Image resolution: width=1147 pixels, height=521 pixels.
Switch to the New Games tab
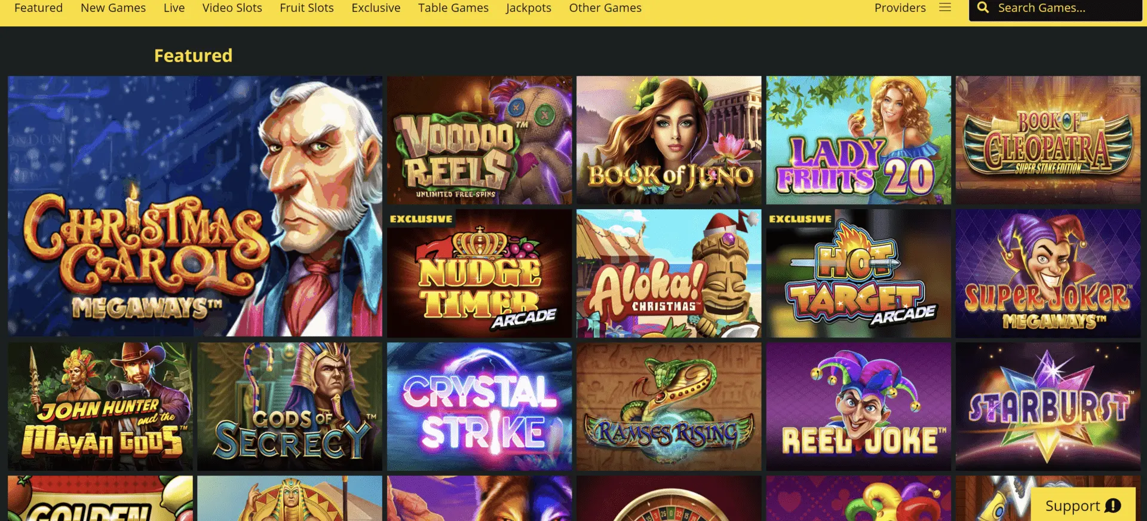(113, 8)
